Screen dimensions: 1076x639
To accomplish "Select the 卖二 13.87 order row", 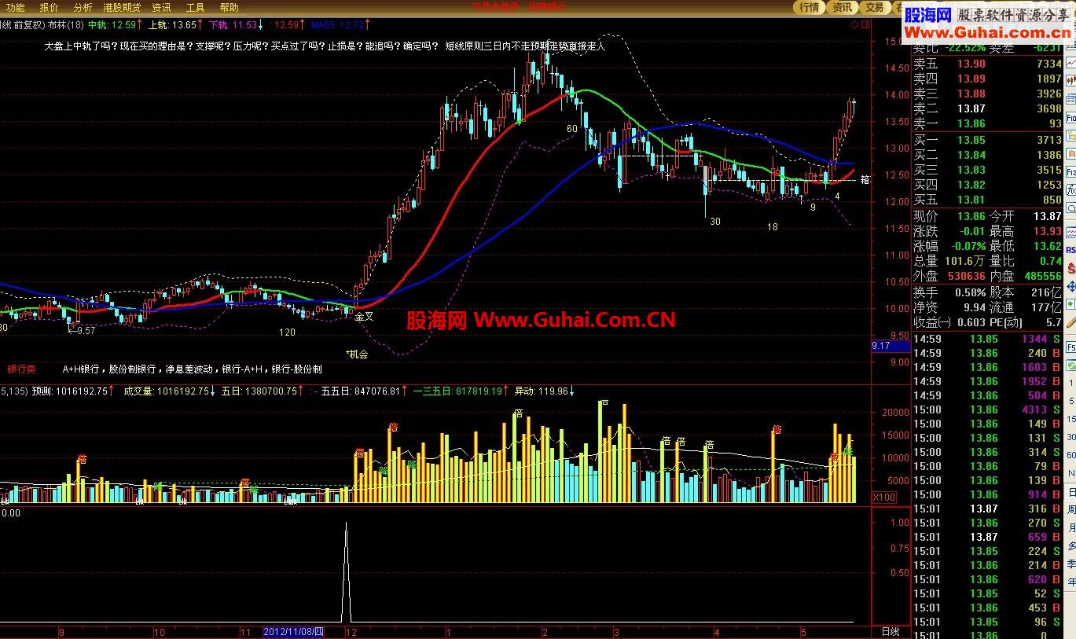I will point(989,108).
